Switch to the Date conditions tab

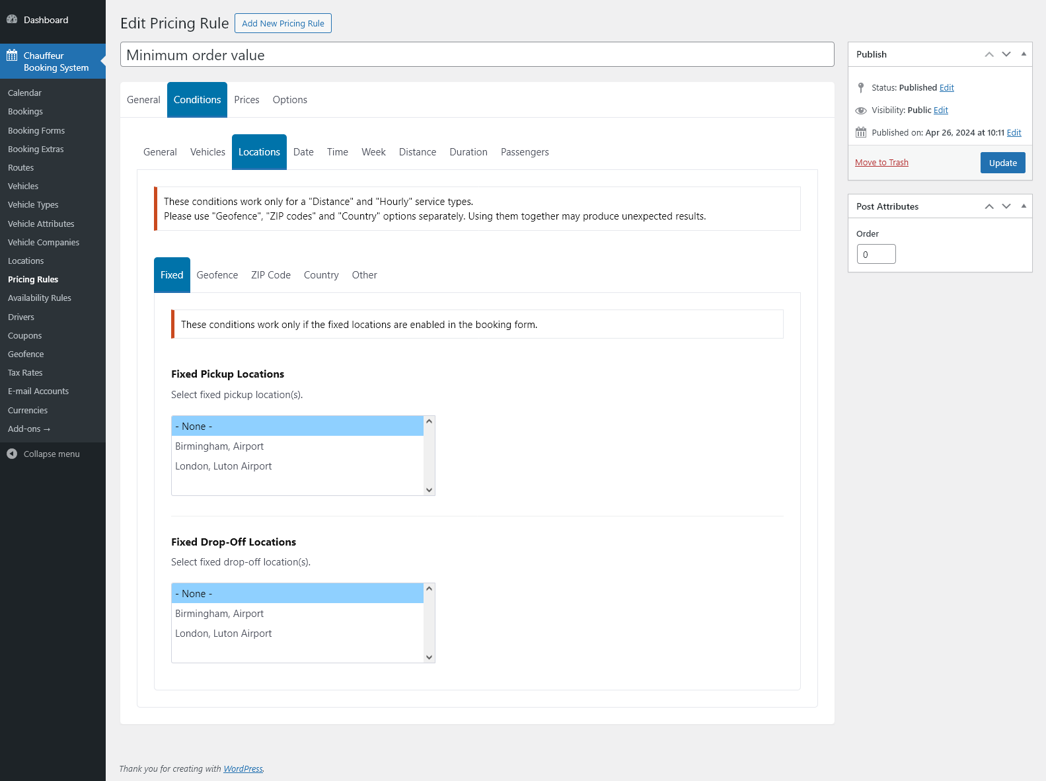click(303, 152)
